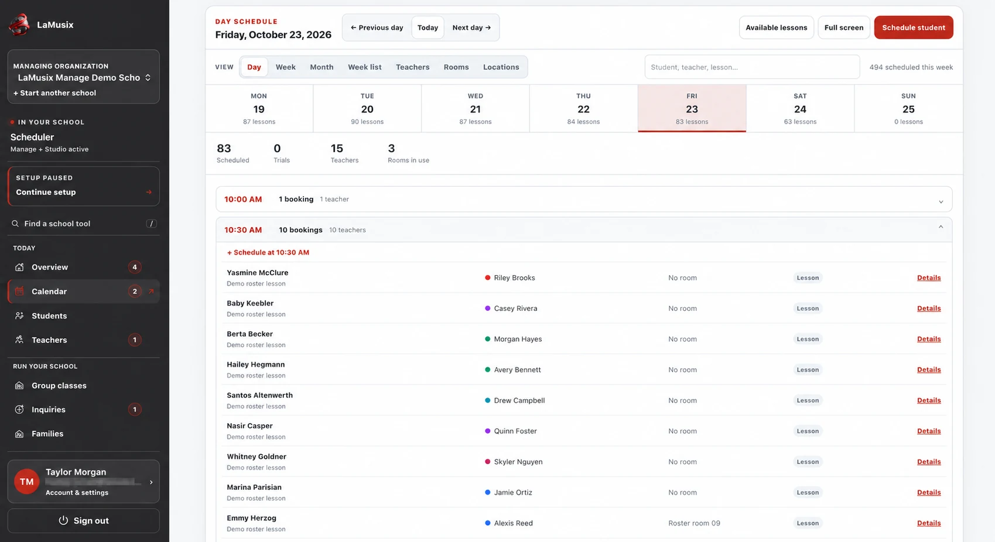Enter Full screen mode

coord(843,28)
